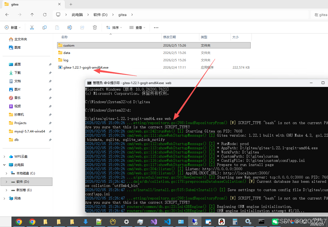Open Visual Studio purple icon in taskbar

(154, 222)
